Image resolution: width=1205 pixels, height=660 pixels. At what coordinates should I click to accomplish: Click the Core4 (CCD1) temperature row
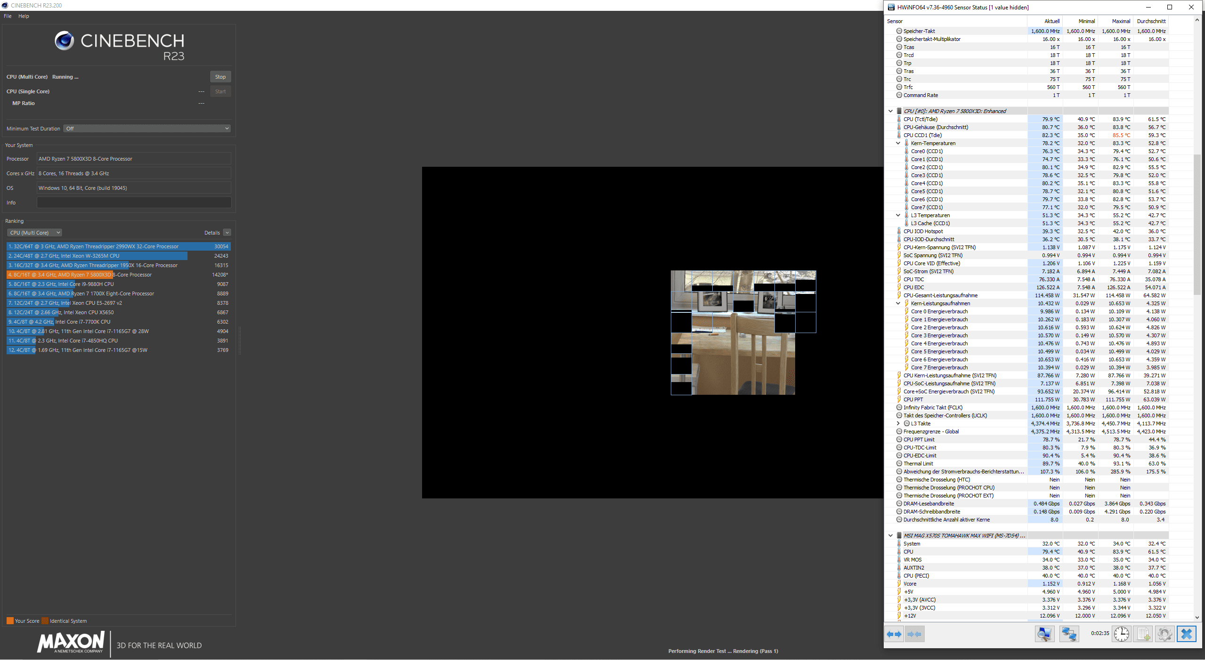point(1027,183)
